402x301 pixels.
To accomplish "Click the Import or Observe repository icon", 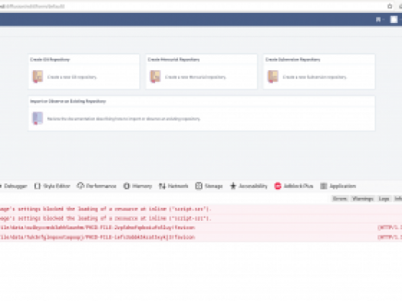I will (37, 118).
